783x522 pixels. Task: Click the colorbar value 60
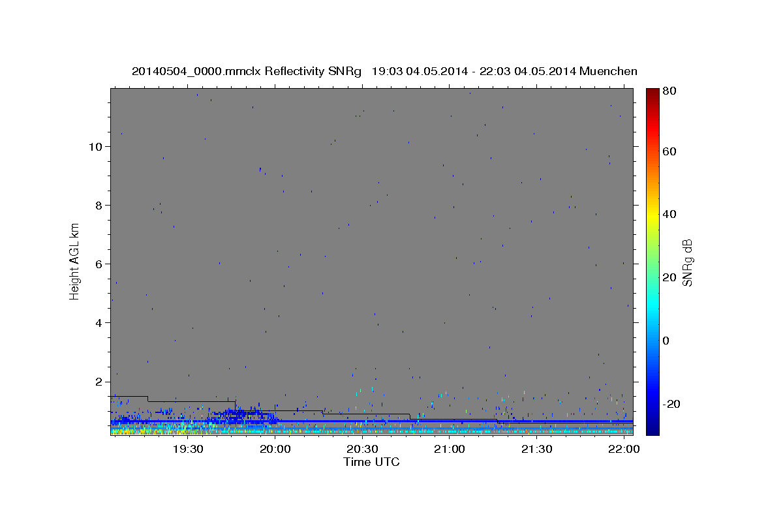[671, 151]
